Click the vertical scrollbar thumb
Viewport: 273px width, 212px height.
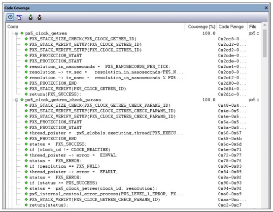pyautogui.click(x=265, y=43)
